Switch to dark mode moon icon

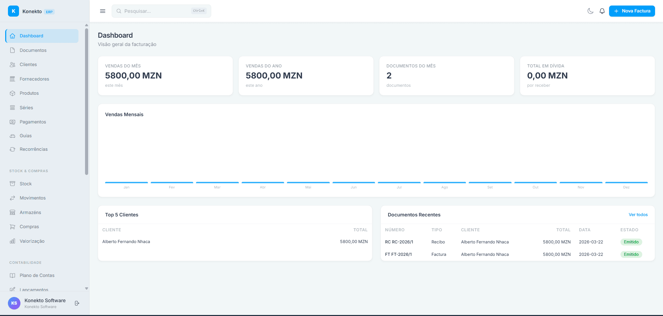[x=590, y=11]
